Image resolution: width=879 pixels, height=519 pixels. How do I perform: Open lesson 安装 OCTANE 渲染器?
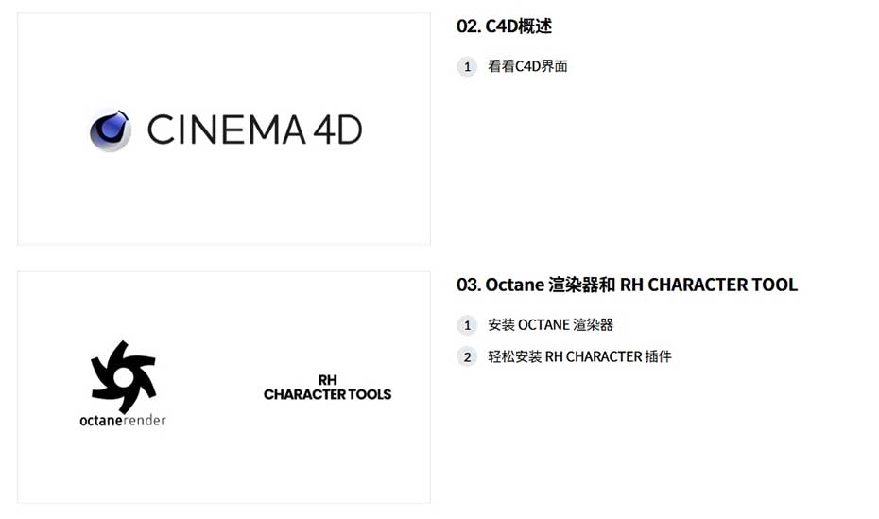(550, 325)
